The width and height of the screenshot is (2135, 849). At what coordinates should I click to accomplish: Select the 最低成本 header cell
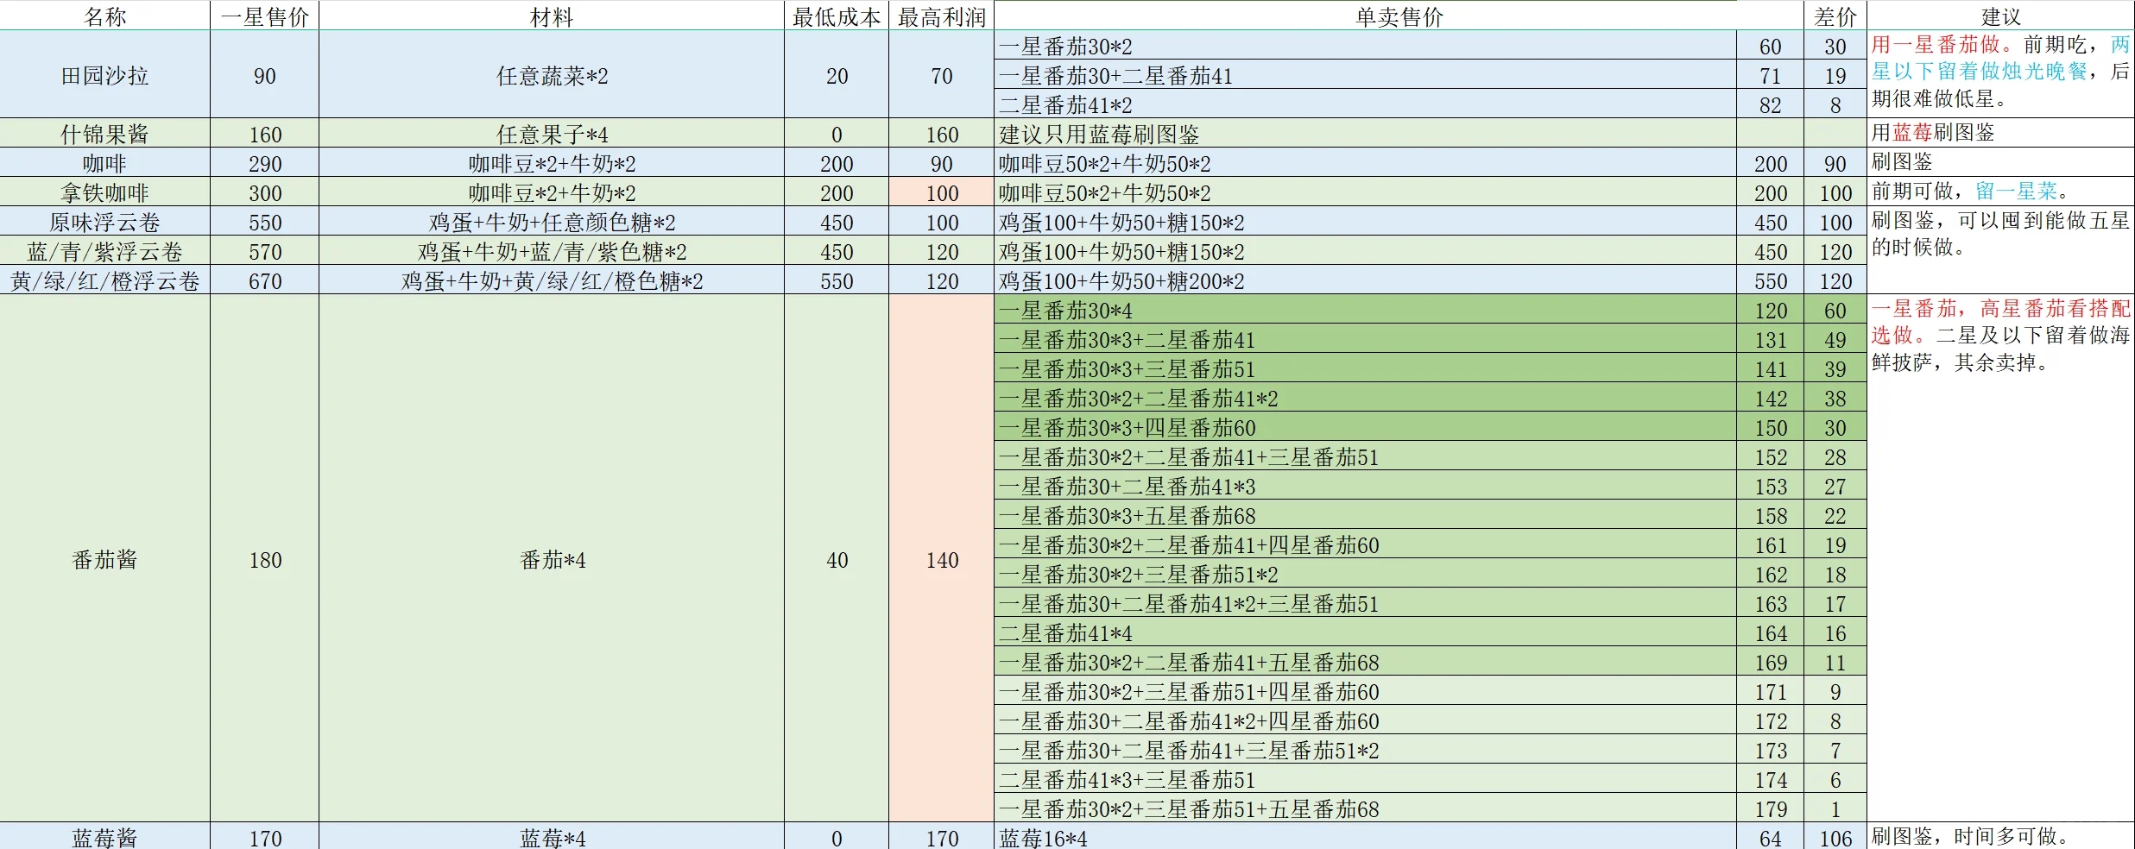click(x=837, y=16)
